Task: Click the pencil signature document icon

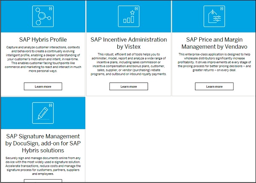Action: [43, 112]
